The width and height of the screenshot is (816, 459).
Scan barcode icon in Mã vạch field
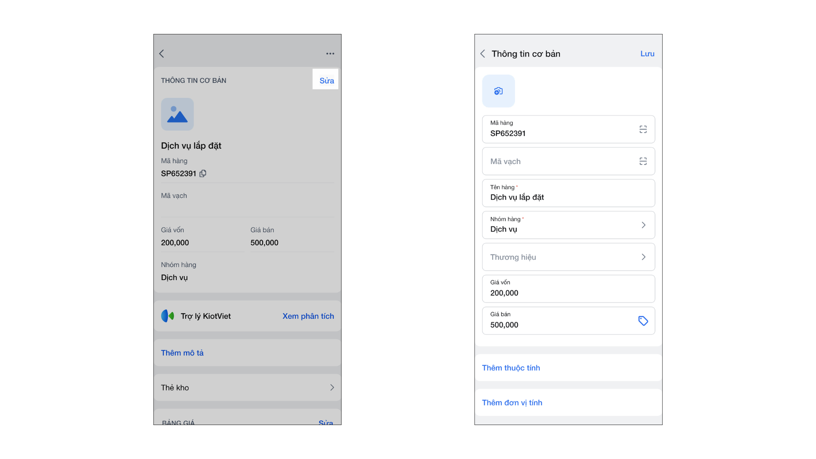(643, 161)
